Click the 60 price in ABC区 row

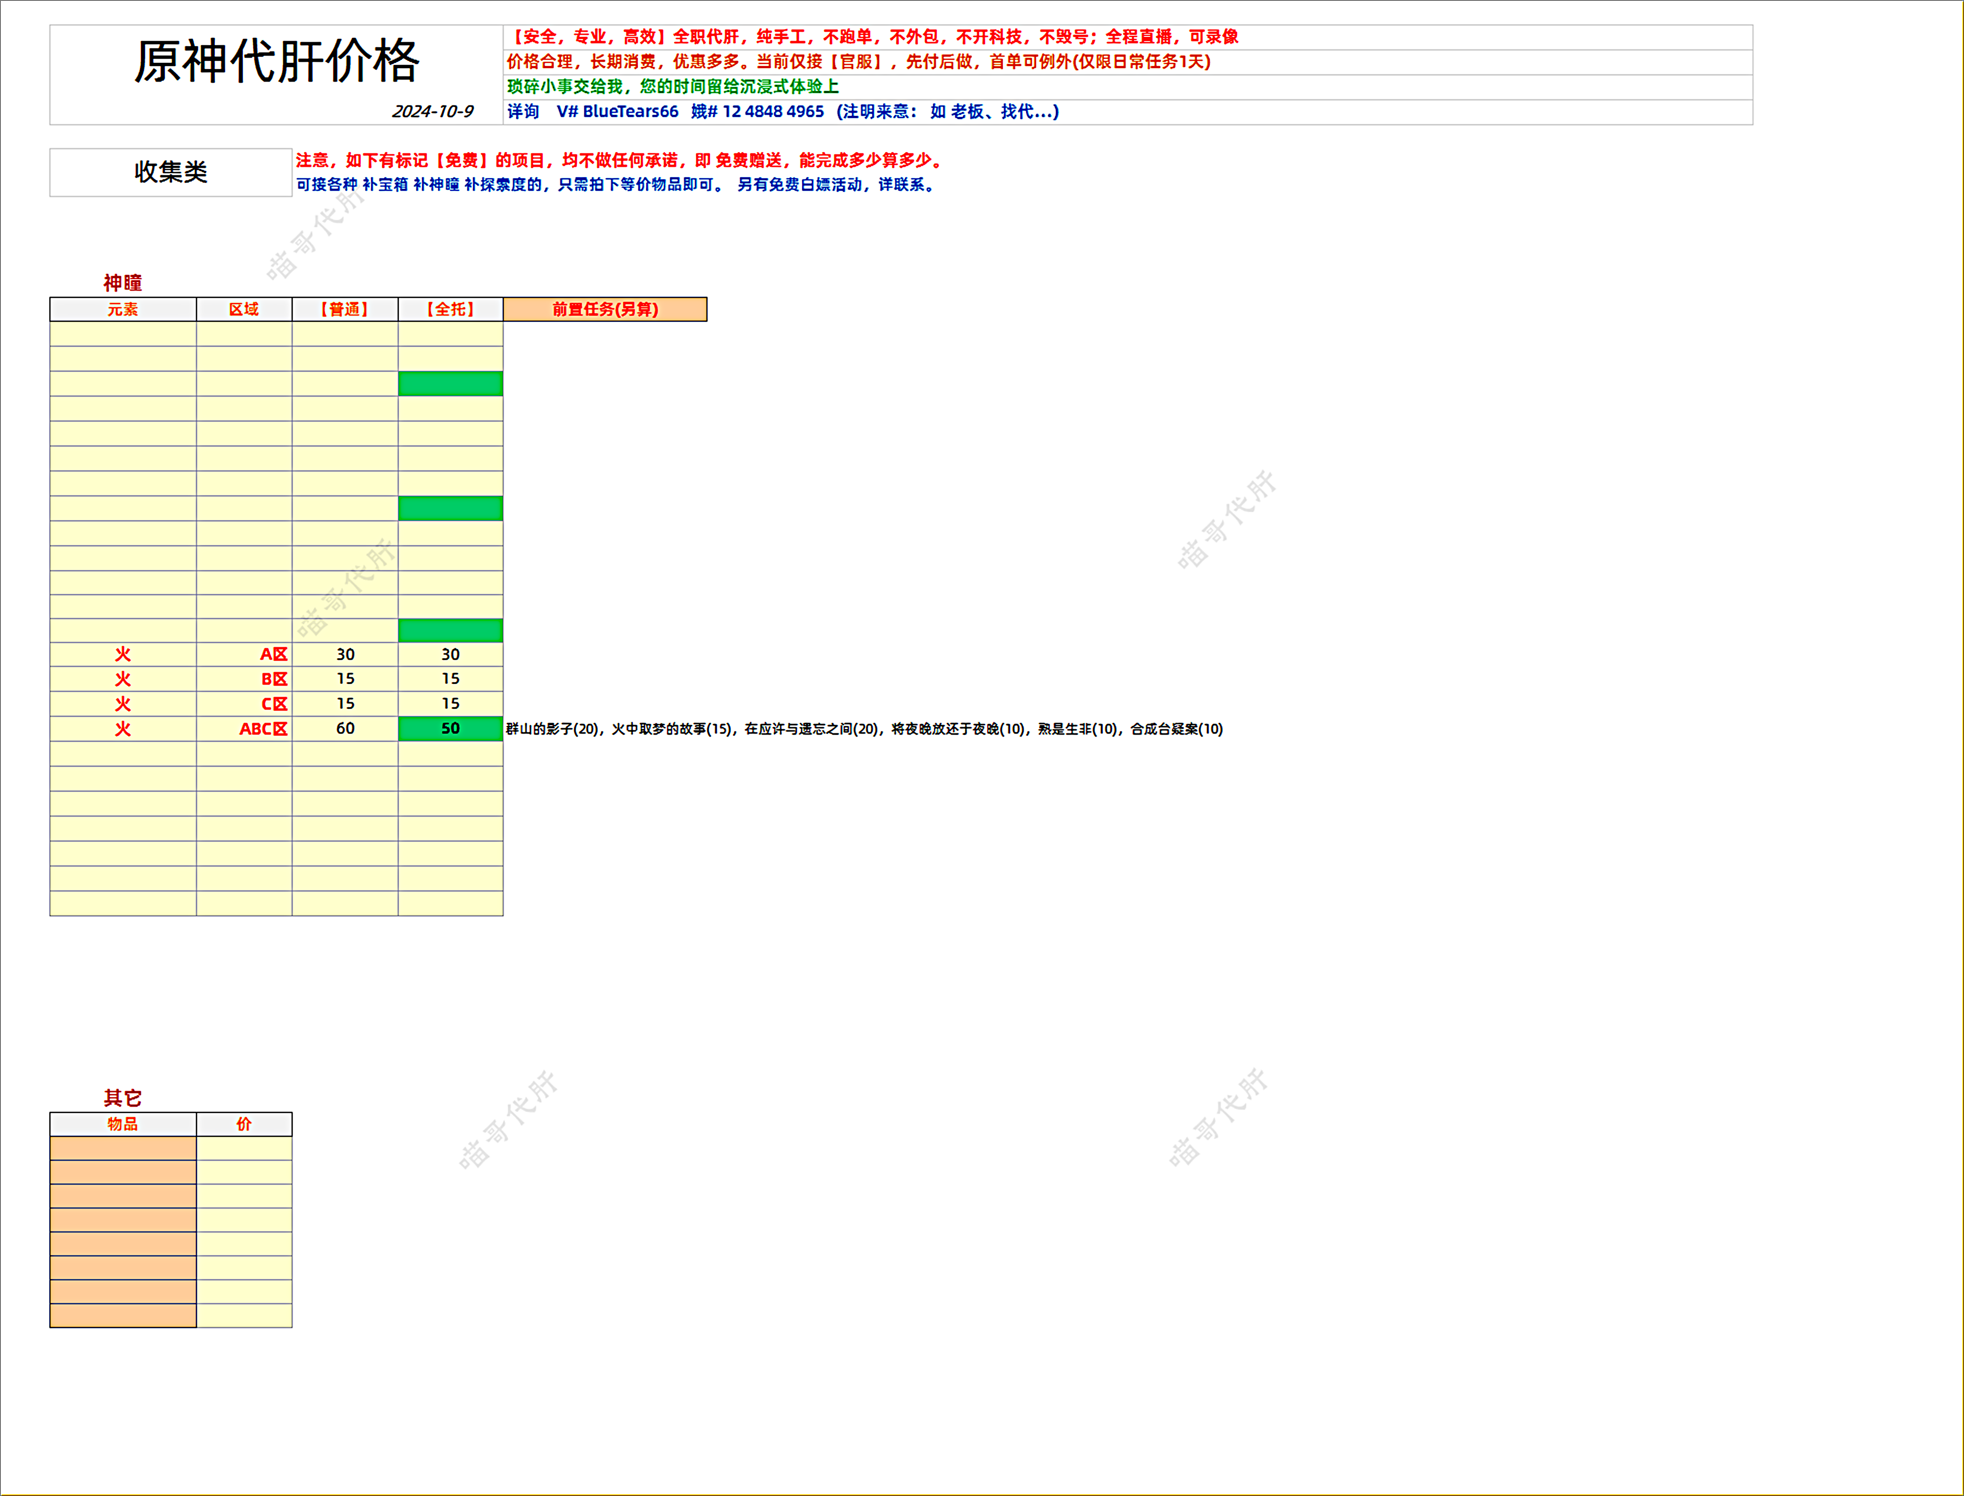345,728
